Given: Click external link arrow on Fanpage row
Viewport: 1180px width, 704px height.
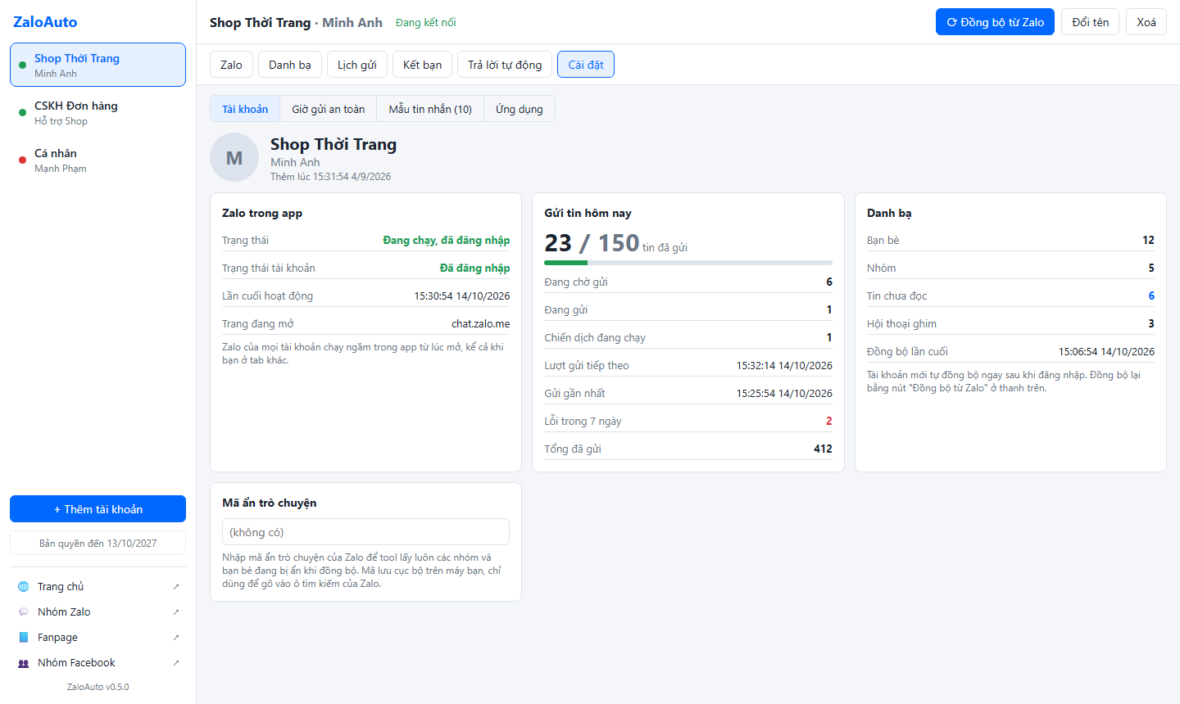Looking at the screenshot, I should tap(176, 638).
